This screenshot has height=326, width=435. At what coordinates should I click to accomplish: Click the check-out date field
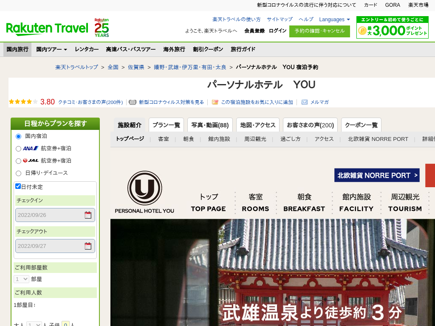coord(55,246)
